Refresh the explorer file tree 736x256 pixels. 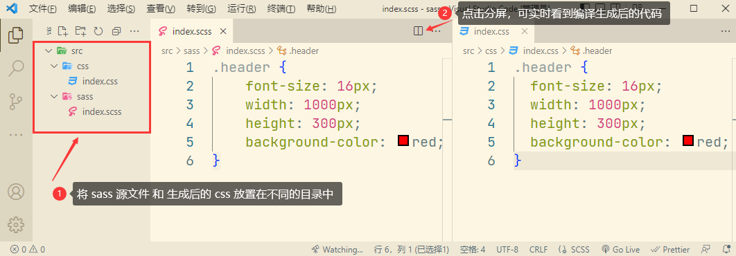(x=98, y=31)
